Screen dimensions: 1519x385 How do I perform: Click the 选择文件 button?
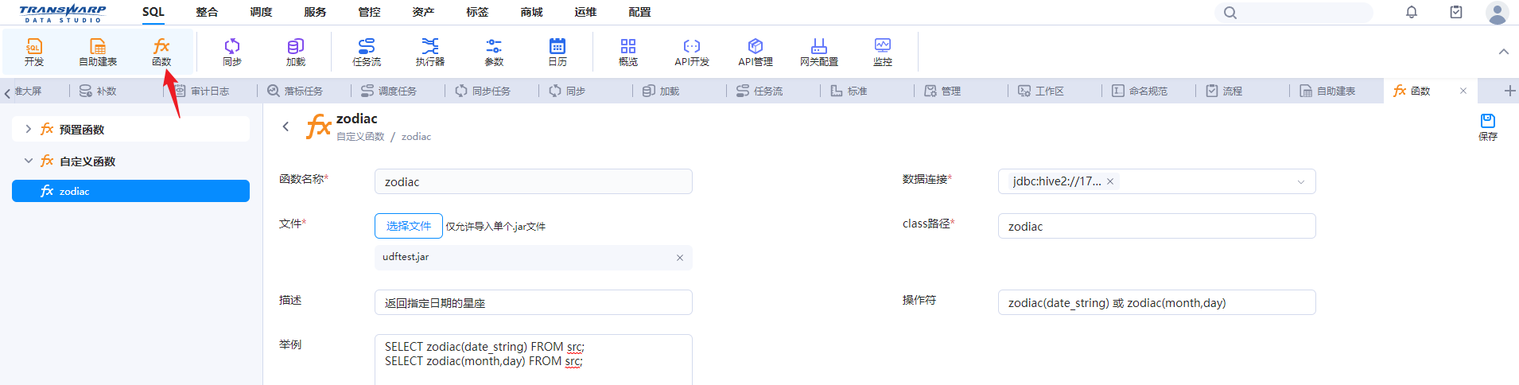point(409,226)
